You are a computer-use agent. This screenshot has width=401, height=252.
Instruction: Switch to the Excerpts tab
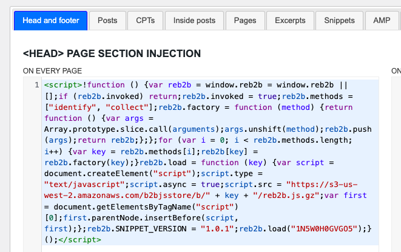tap(290, 21)
